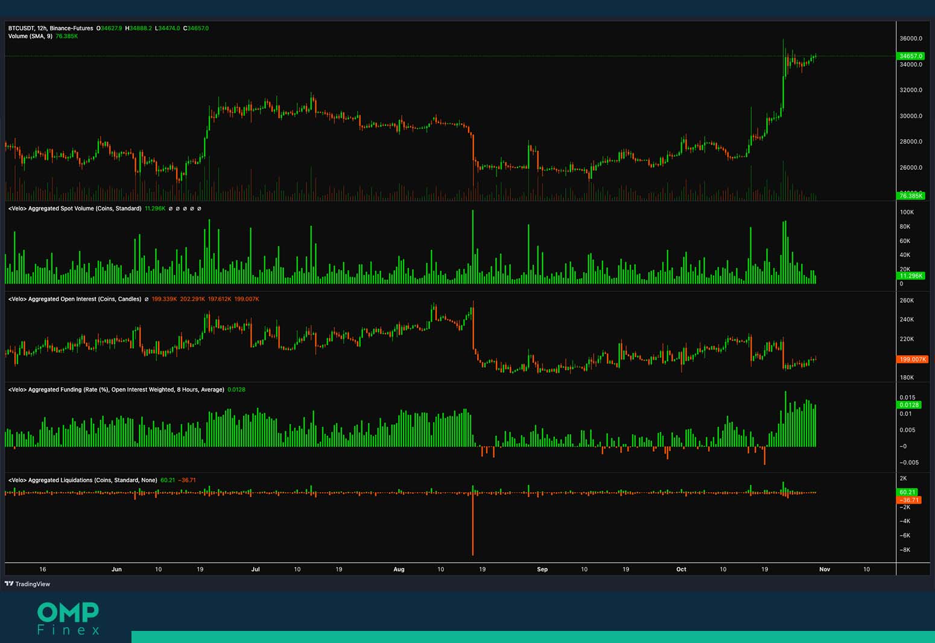Click the 0.005 funding scale label
This screenshot has height=643, width=935.
[x=907, y=430]
